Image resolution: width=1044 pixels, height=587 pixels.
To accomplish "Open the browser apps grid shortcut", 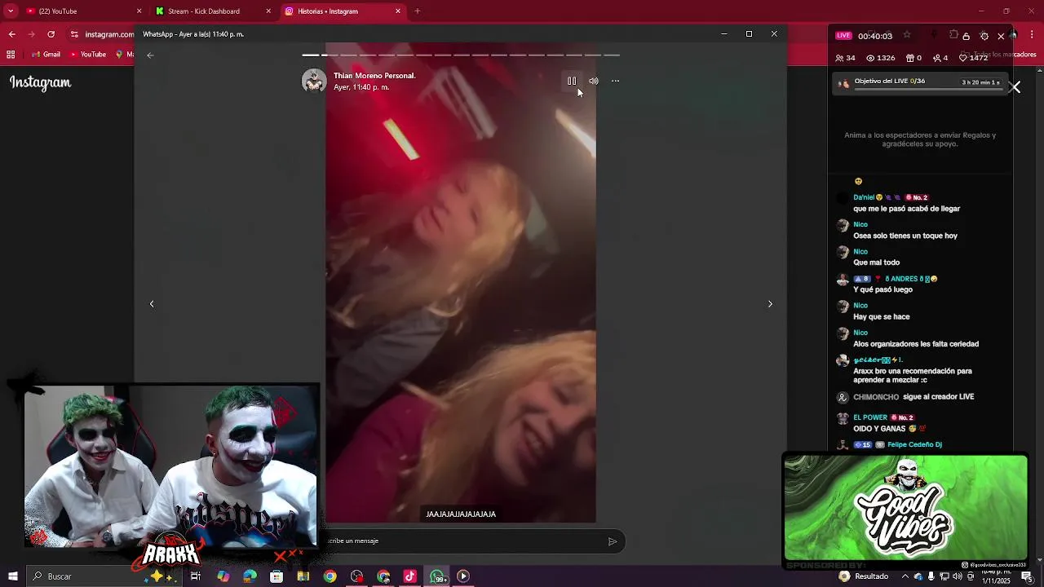I will point(11,55).
